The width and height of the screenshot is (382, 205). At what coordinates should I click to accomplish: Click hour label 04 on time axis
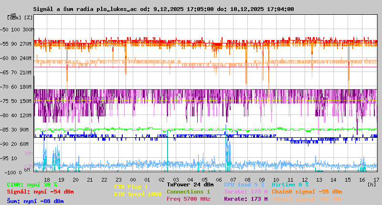point(190,180)
